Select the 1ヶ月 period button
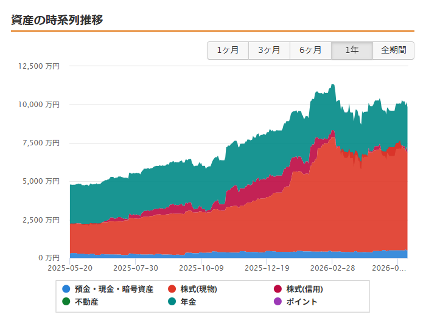 coord(228,50)
